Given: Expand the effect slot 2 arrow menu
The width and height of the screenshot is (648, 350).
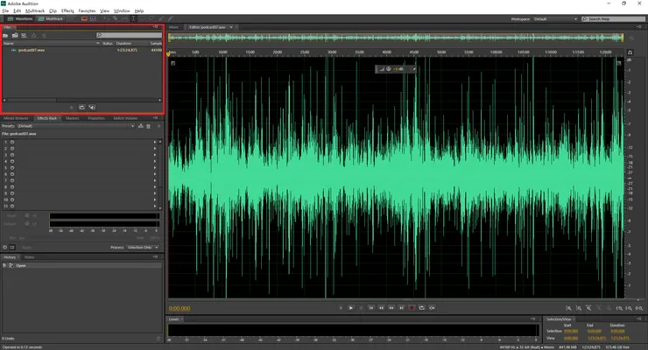Looking at the screenshot, I should click(156, 148).
